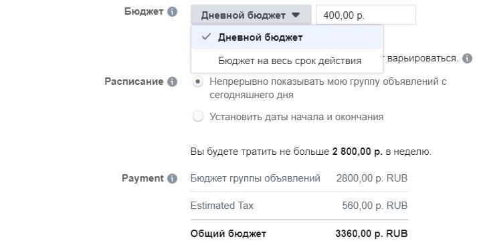
Task: Select continuous display radio button
Action: 197,81
